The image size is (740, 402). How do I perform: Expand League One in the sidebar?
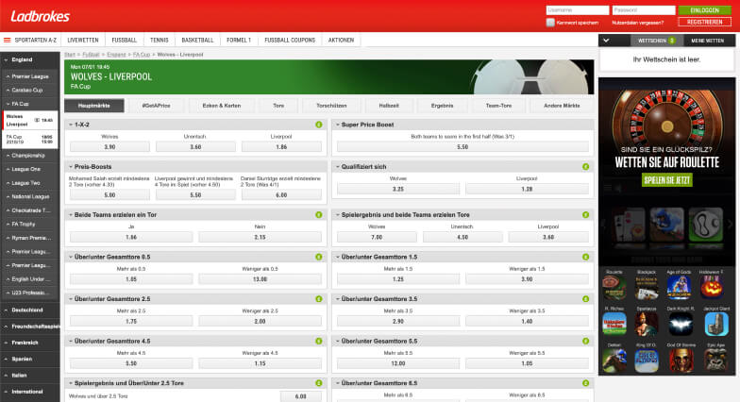(30, 169)
